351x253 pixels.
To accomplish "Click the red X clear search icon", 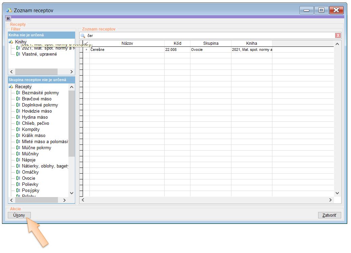I will (338, 36).
